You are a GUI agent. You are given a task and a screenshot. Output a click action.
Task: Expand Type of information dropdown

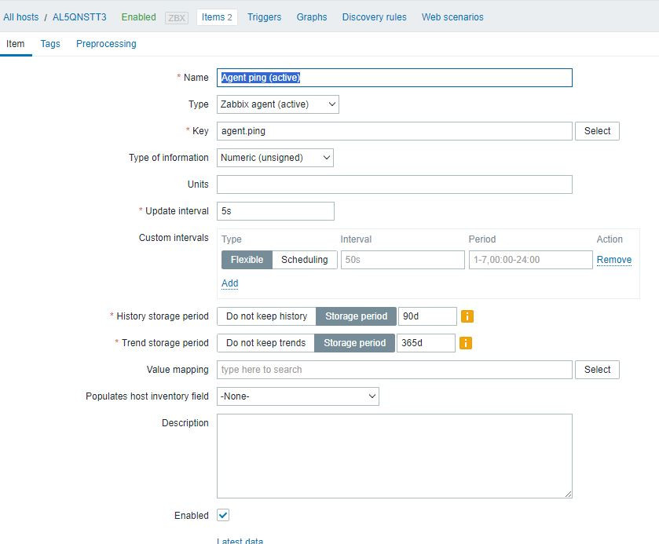click(275, 158)
